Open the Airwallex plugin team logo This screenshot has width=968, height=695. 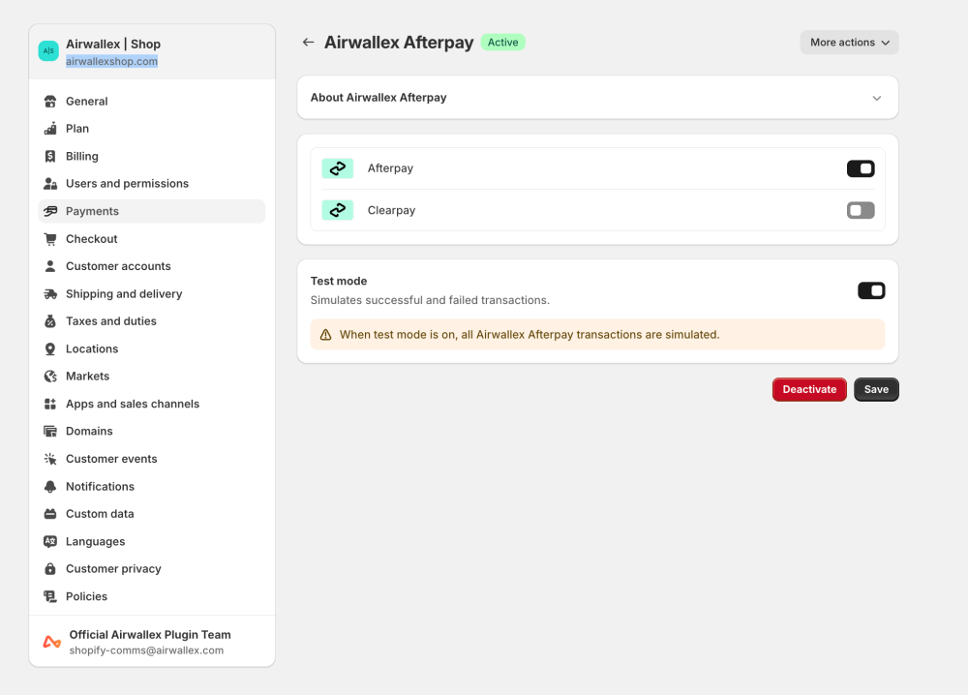[50, 641]
